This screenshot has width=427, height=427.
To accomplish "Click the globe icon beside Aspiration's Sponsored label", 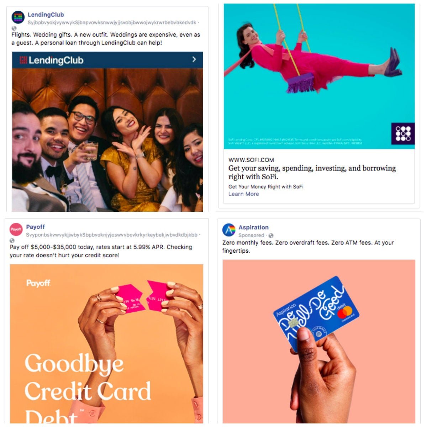I will [x=271, y=236].
